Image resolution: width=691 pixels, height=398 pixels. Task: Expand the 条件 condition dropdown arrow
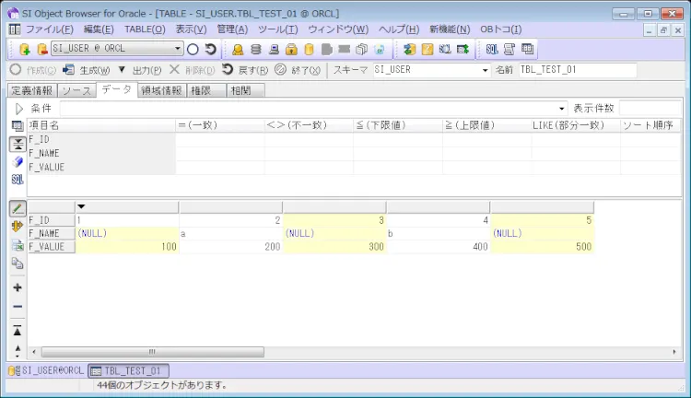click(561, 109)
